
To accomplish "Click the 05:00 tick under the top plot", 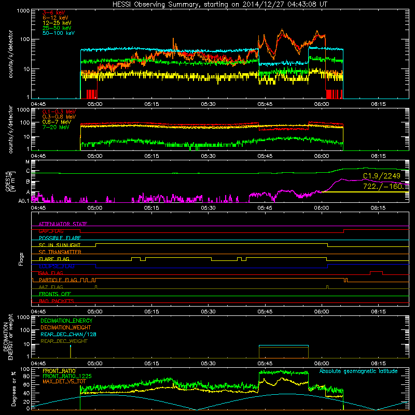I will (95, 104).
